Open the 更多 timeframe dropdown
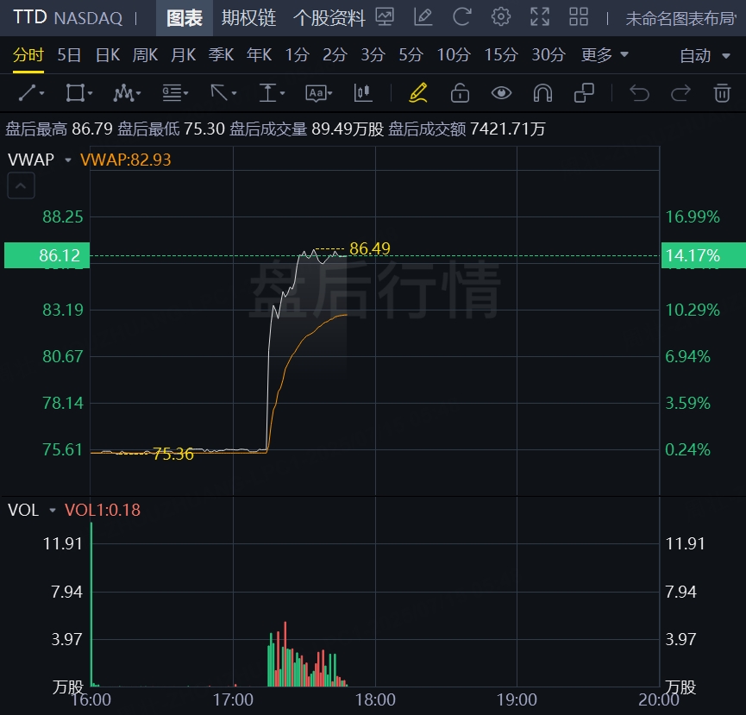Screen dimensions: 746x715 (605, 55)
